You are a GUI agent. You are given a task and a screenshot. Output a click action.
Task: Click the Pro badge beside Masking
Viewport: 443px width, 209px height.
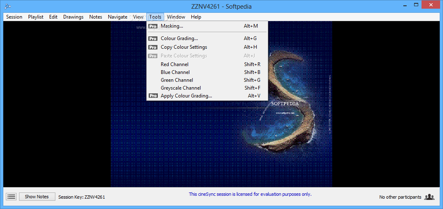pos(153,26)
